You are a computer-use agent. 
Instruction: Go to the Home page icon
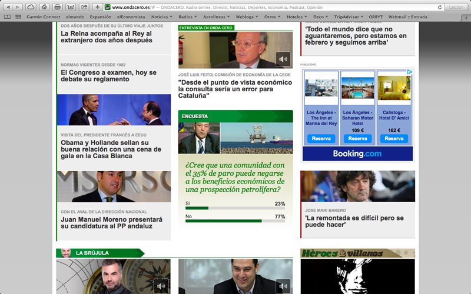(x=44, y=7)
